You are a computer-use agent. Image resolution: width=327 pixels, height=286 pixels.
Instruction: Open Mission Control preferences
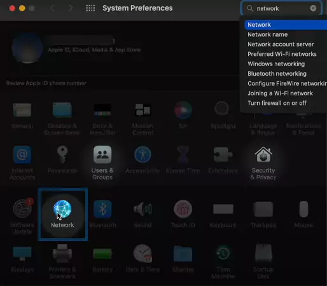click(143, 110)
